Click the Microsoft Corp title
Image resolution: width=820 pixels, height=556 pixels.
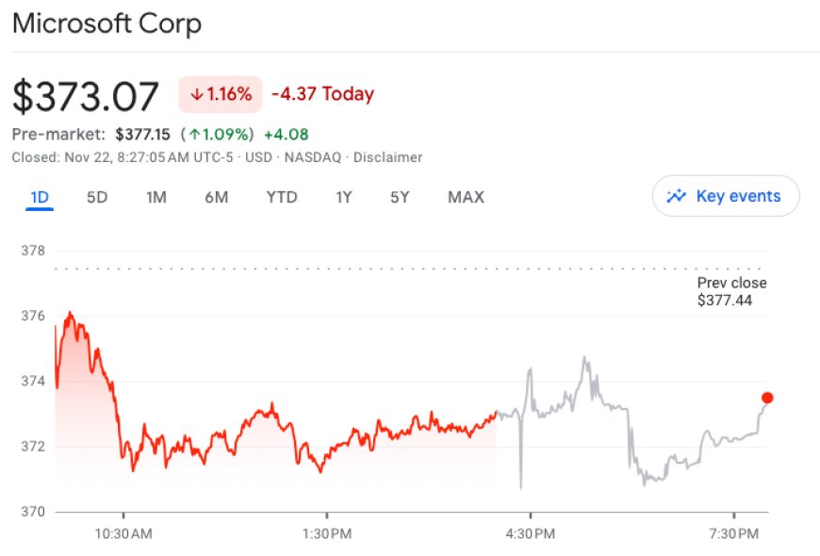107,23
